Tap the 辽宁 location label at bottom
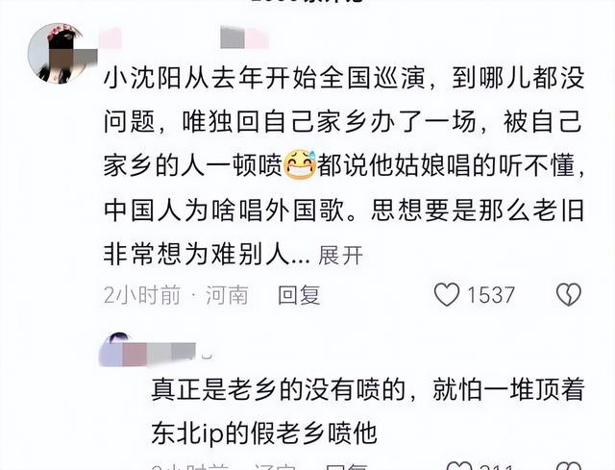The image size is (615, 470). point(275,467)
